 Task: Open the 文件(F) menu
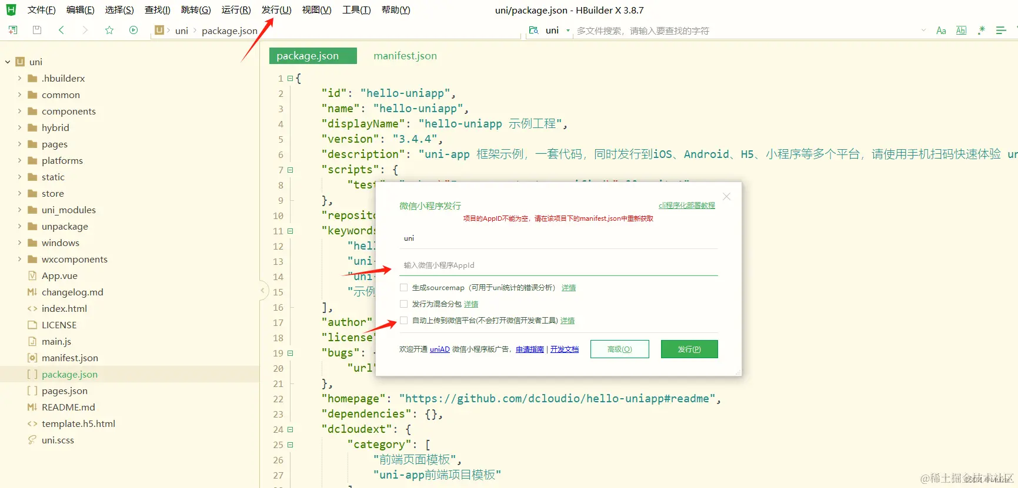point(41,10)
